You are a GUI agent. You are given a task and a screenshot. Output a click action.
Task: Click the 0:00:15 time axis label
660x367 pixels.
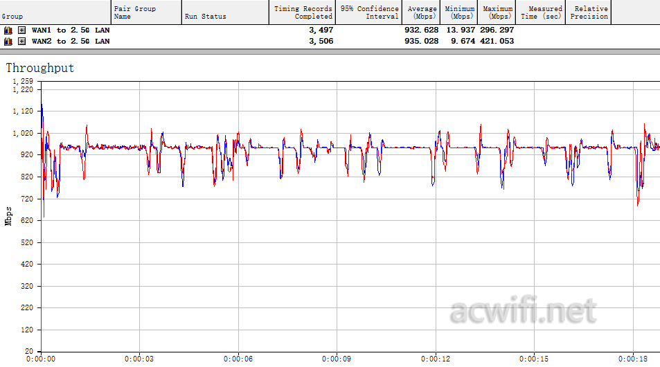pos(534,359)
